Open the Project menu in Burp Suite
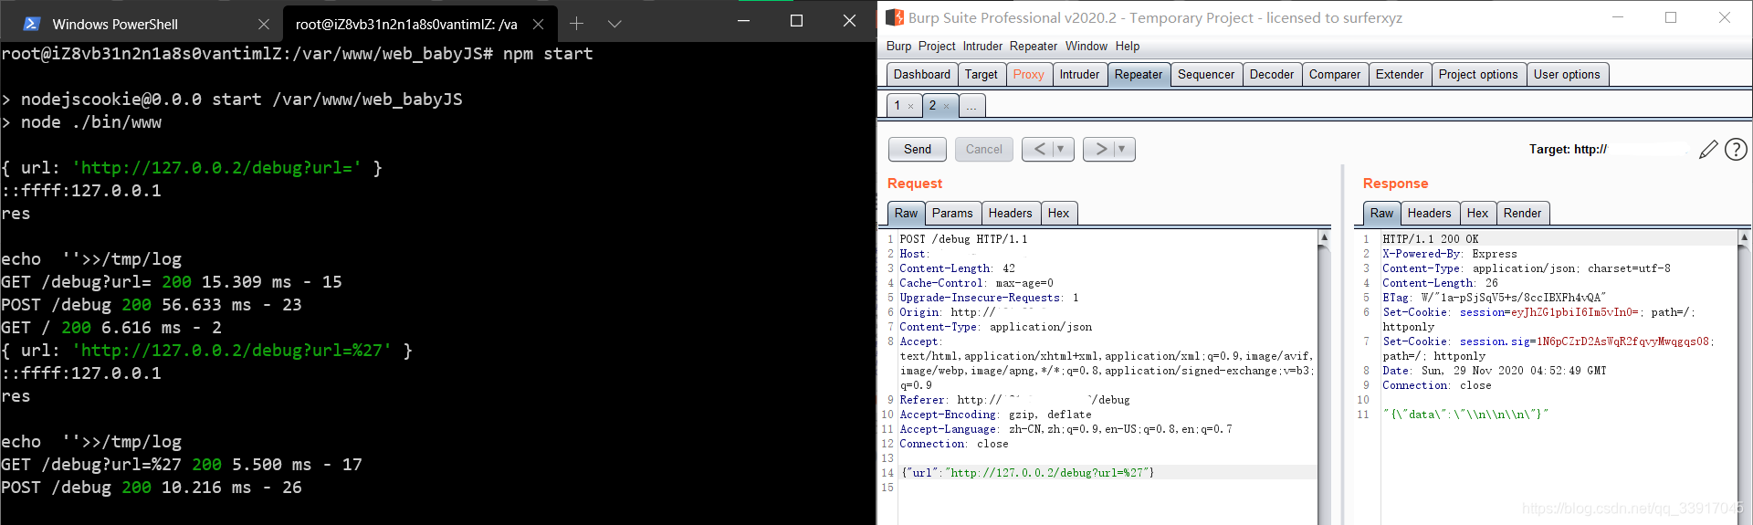Viewport: 1753px width, 525px height. (937, 46)
